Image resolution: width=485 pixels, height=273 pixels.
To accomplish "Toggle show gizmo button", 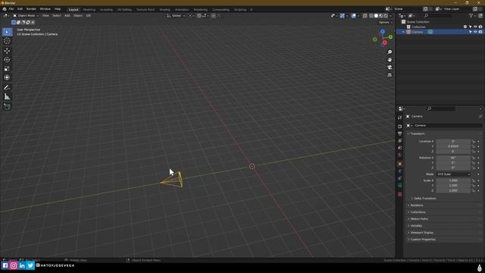I will click(342, 16).
